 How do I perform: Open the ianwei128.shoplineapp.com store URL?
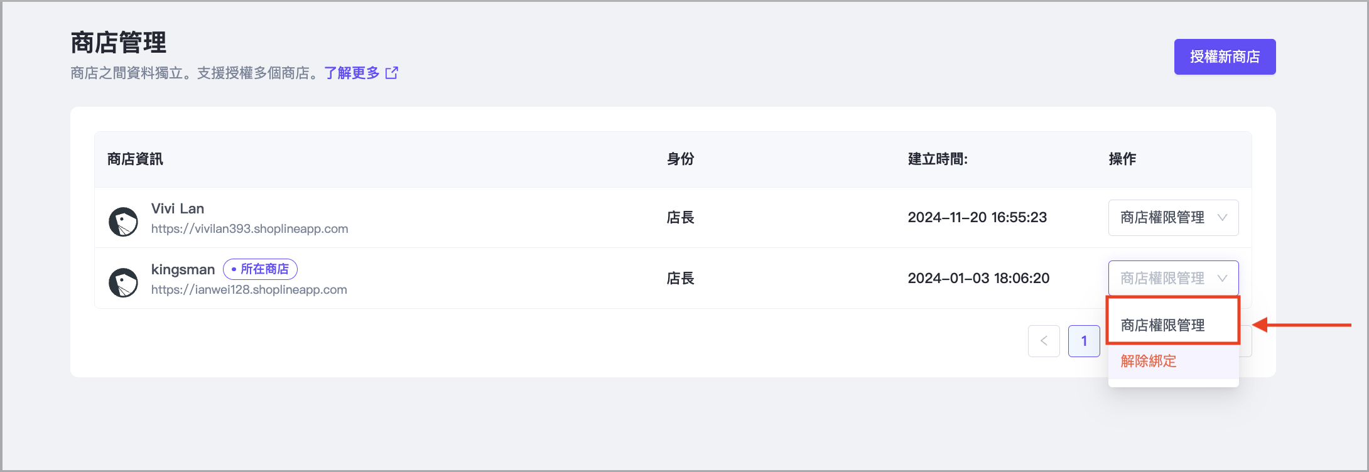(x=249, y=290)
